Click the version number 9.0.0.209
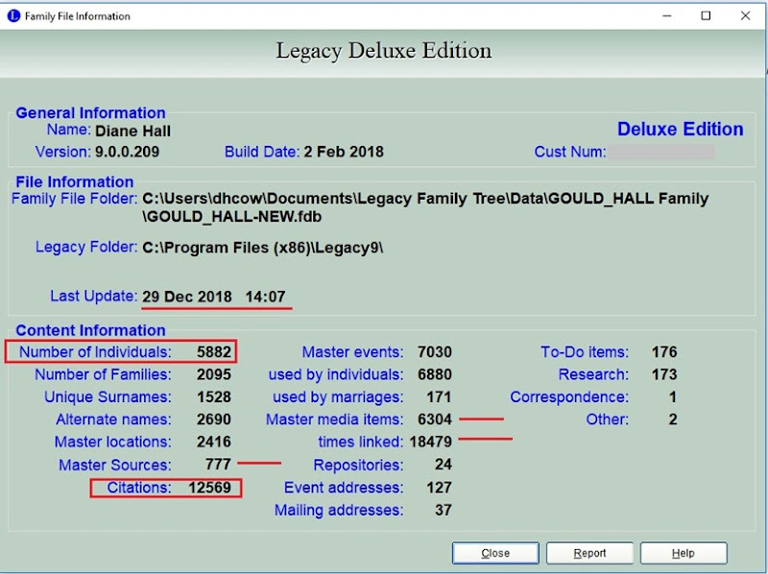The image size is (768, 574). pyautogui.click(x=127, y=152)
